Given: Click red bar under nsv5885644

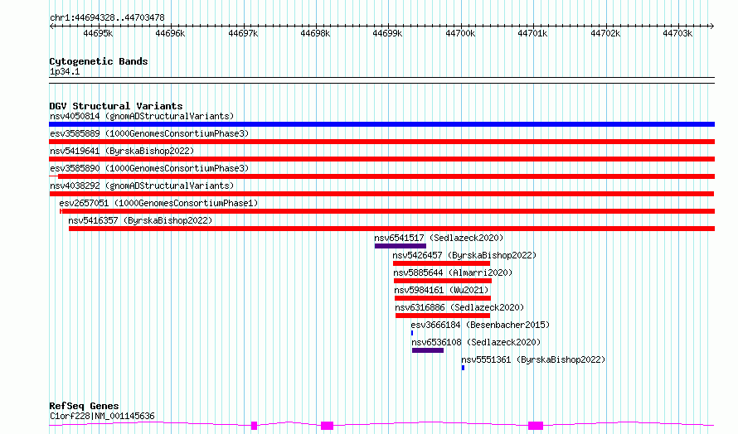Looking at the screenshot, I should click(443, 281).
